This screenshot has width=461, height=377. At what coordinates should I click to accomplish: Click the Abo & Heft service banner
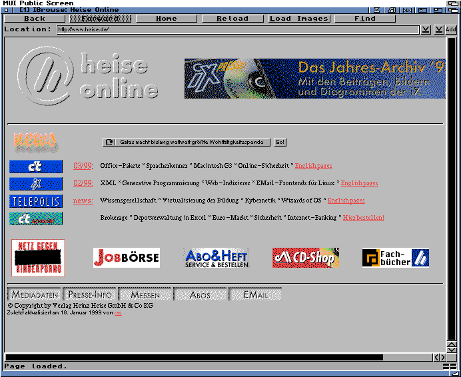[216, 258]
